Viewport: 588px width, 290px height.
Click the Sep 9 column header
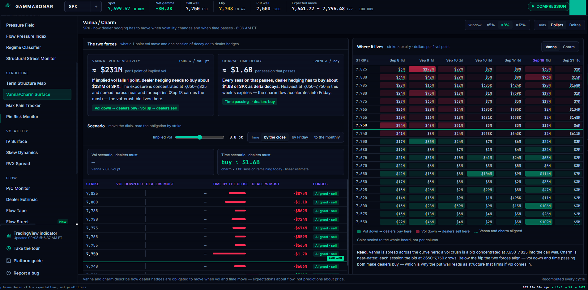426,60
